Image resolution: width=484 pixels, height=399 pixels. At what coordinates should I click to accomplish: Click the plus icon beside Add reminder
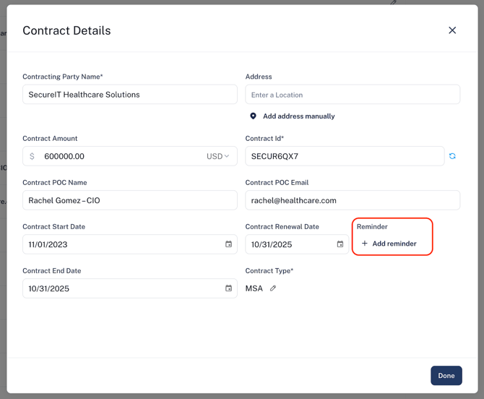tap(365, 244)
